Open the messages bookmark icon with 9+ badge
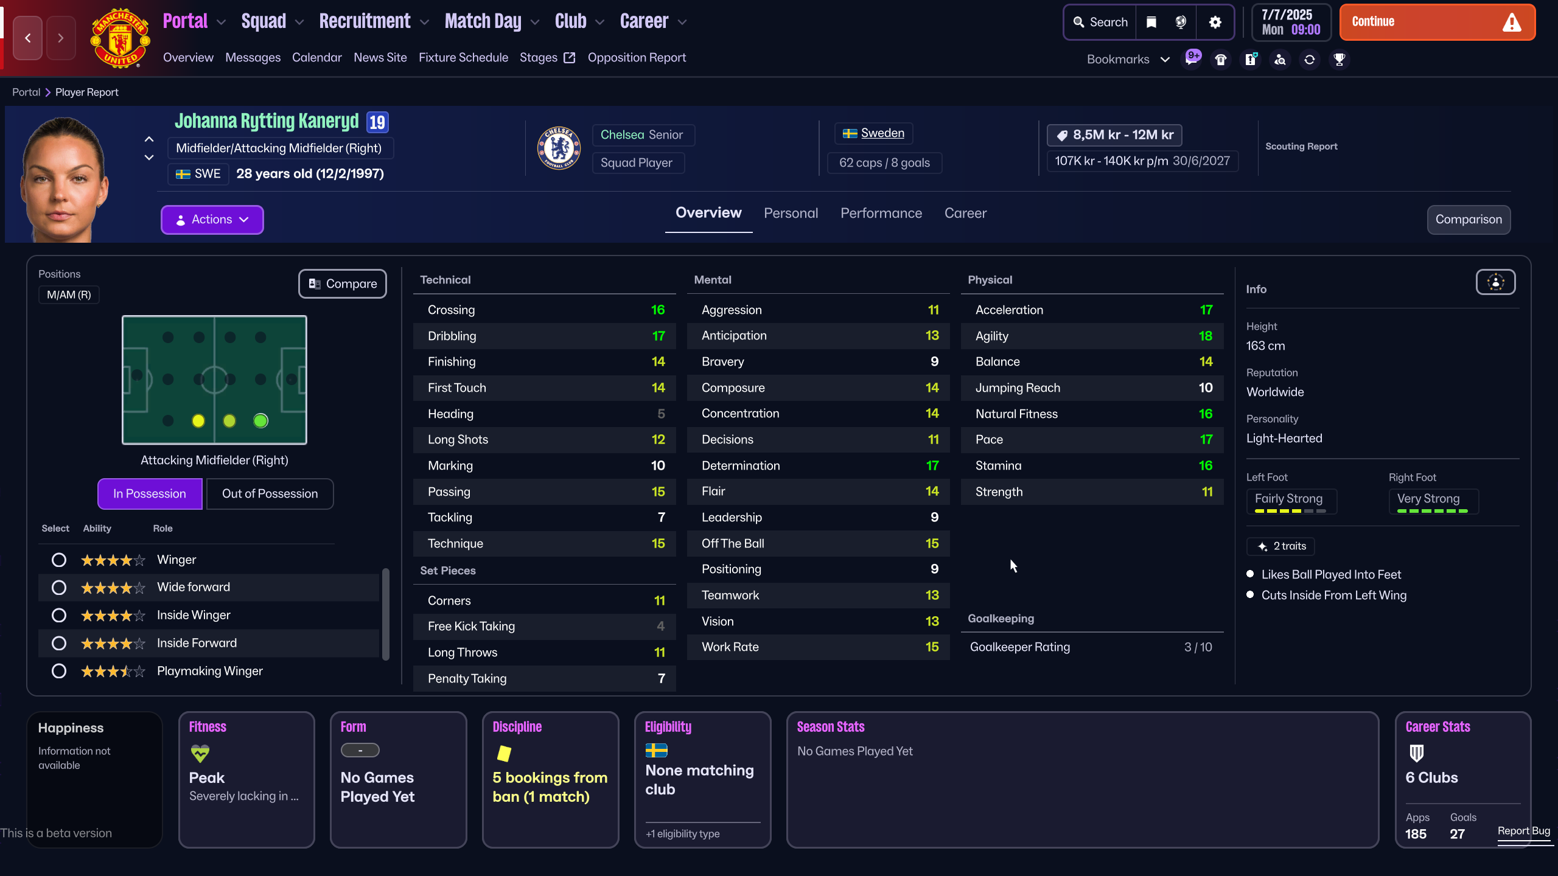1558x876 pixels. (1191, 60)
